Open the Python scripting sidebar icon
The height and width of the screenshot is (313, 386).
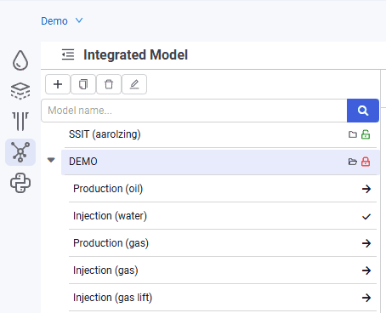pyautogui.click(x=20, y=183)
